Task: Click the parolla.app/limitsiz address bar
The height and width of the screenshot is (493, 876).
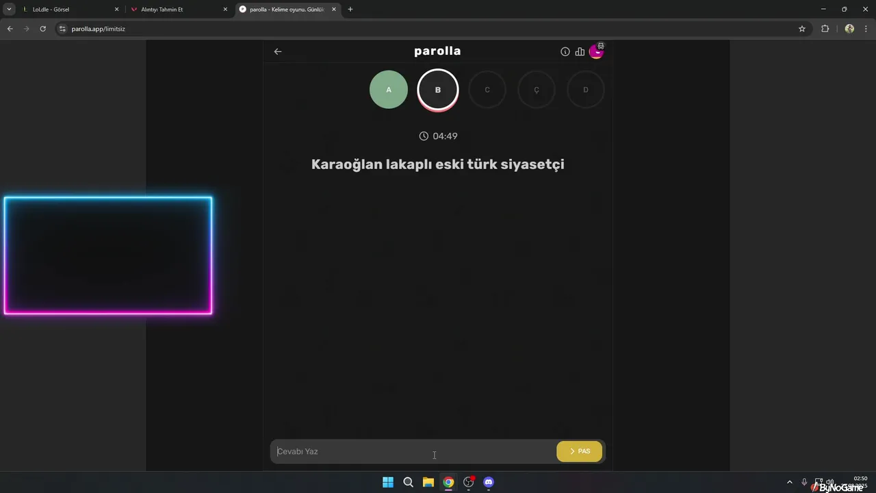Action: click(x=431, y=29)
